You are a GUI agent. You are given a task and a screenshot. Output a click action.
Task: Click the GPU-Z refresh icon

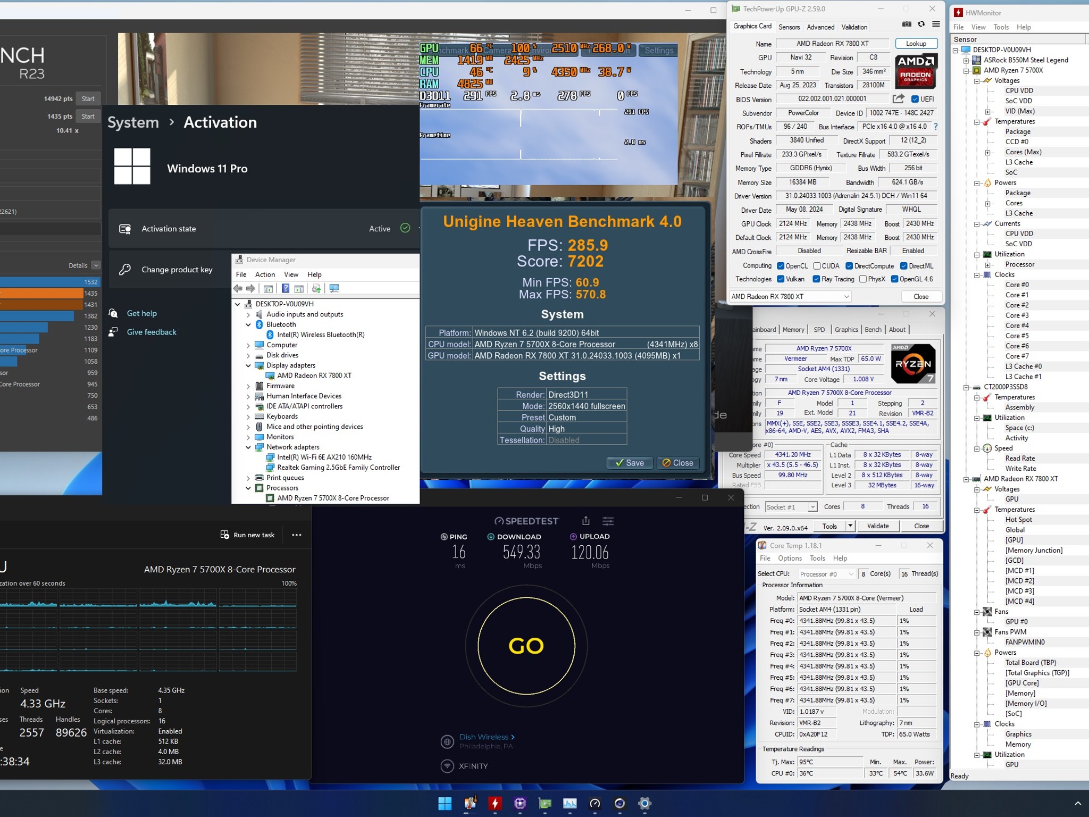[x=921, y=24]
